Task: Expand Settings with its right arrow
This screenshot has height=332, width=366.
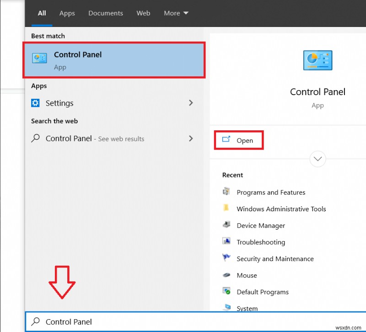Action: [x=191, y=103]
